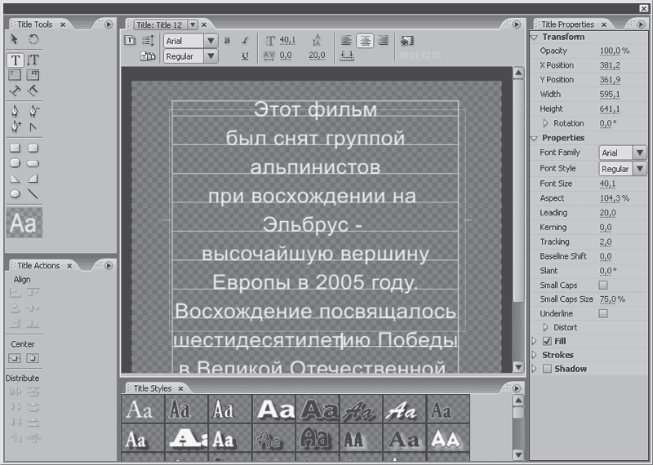The image size is (653, 465).
Task: Select the Arc tool
Action: [x=33, y=179]
